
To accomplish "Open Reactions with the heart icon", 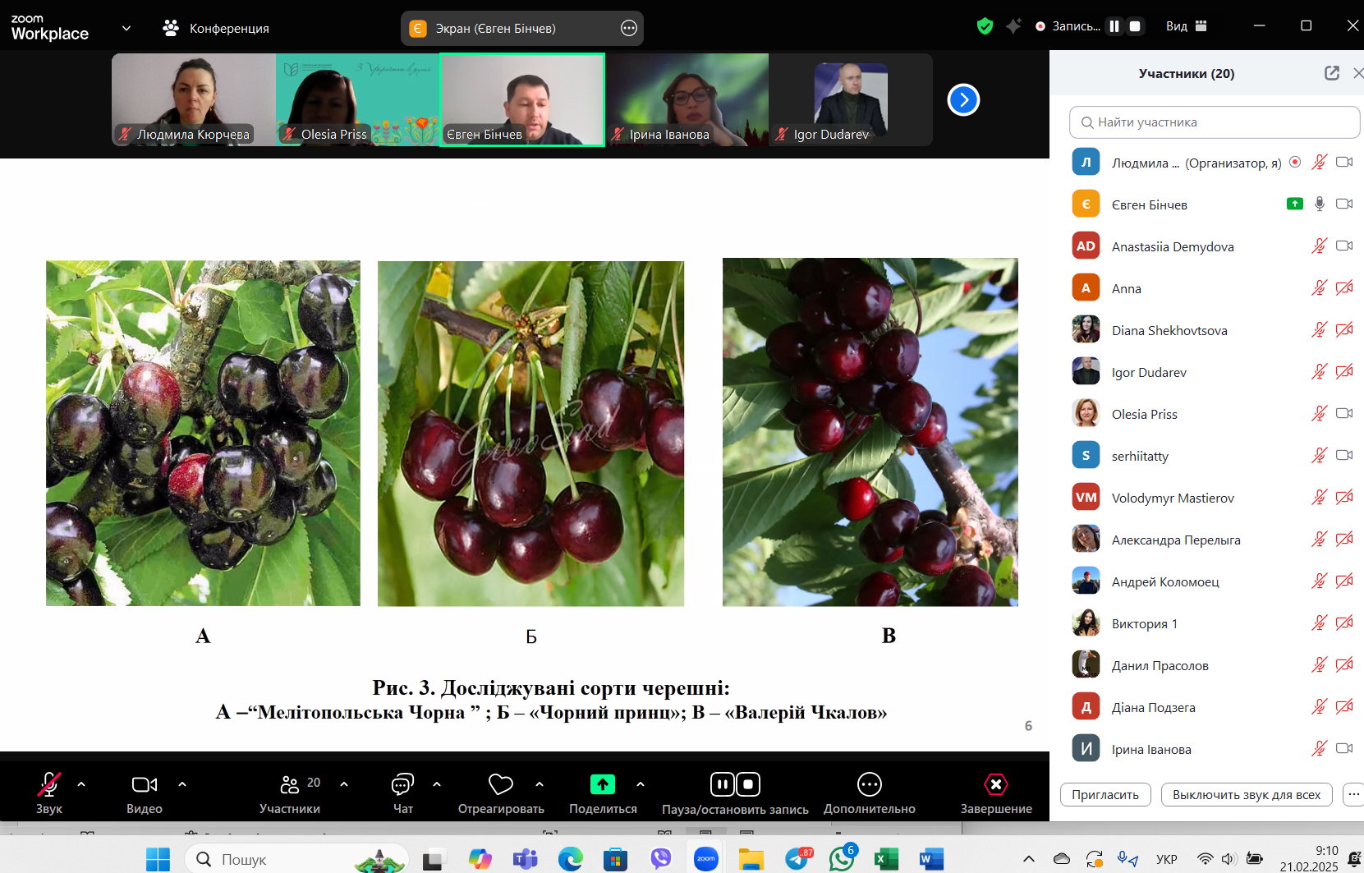I will pos(500,785).
